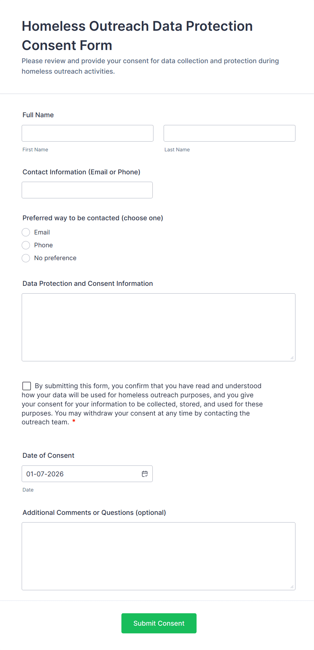Choose the Phone contact option
314x650 pixels.
click(x=26, y=245)
